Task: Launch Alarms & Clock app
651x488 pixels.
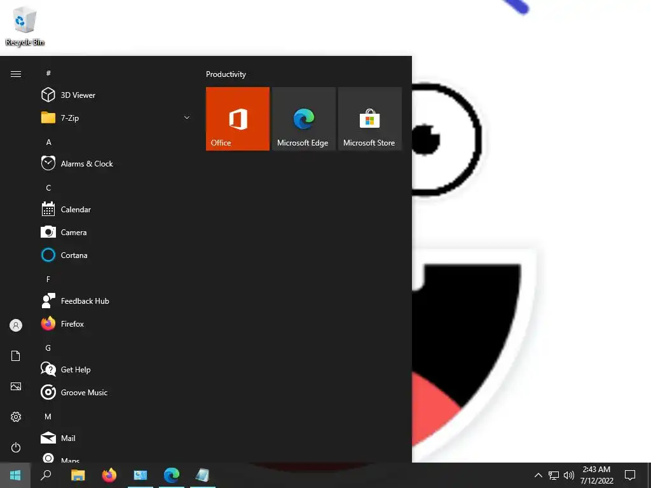Action: click(x=116, y=163)
